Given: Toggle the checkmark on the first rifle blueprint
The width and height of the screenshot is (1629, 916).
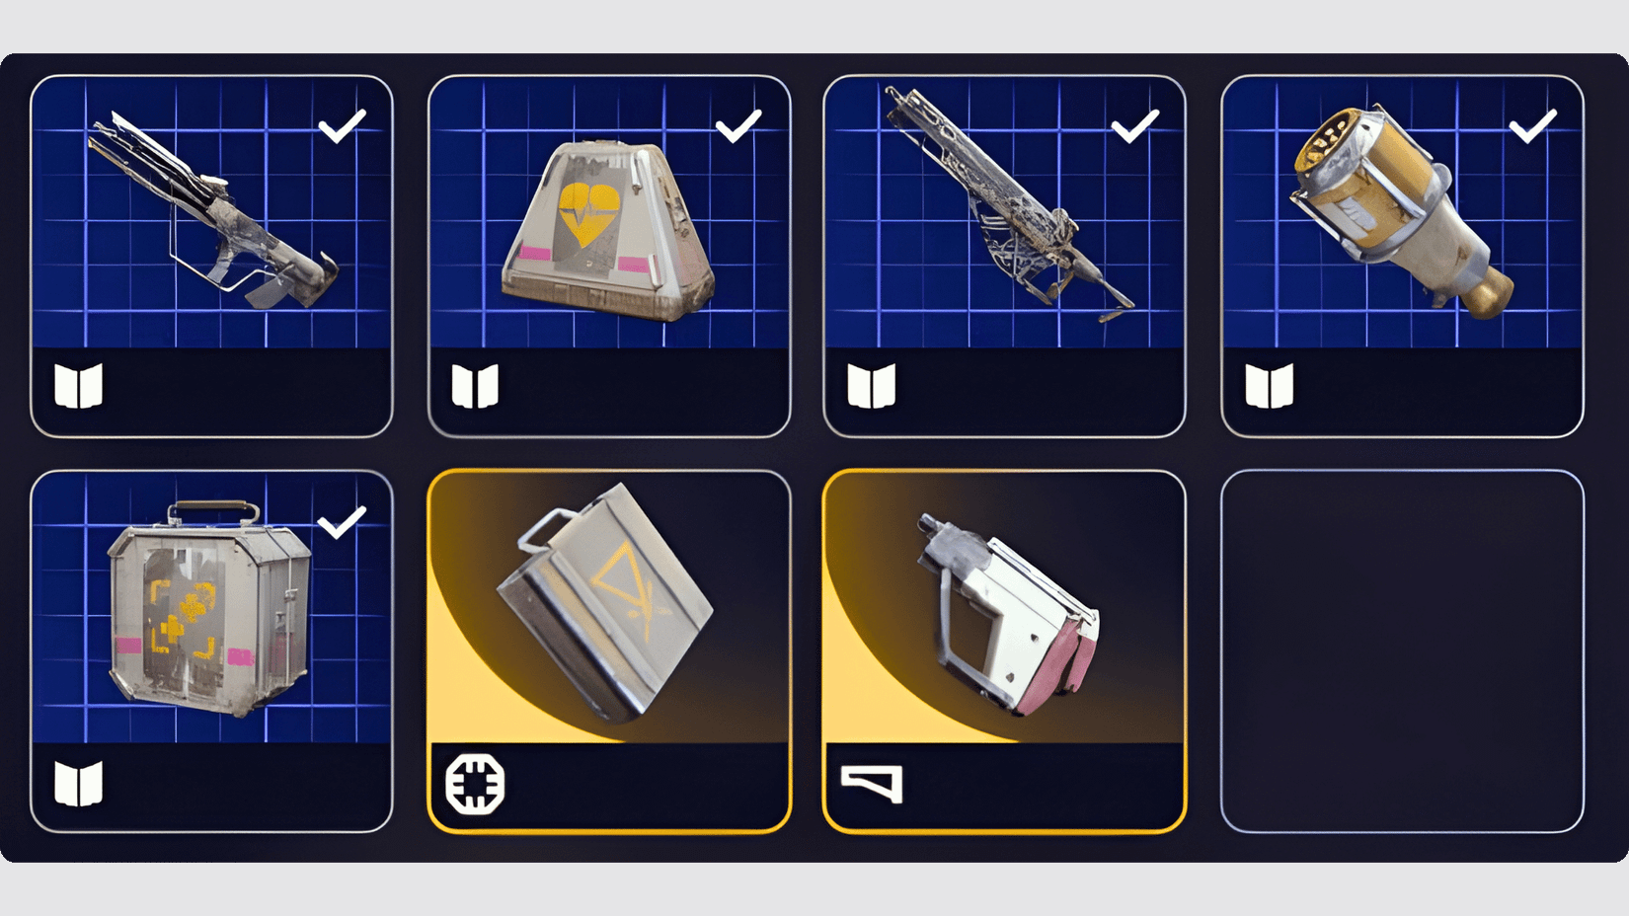Looking at the screenshot, I should click(x=343, y=125).
